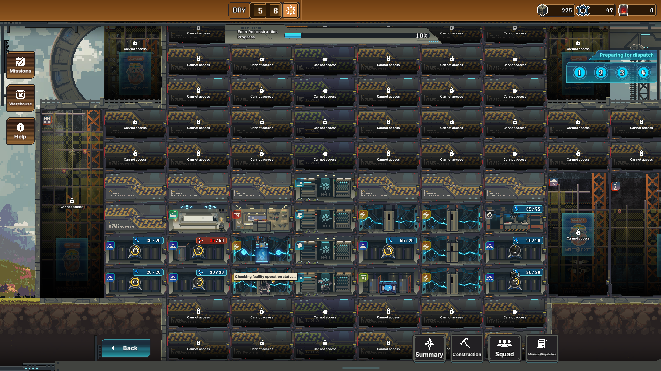Switch to the Construction tab
The image size is (661, 371).
pos(466,348)
